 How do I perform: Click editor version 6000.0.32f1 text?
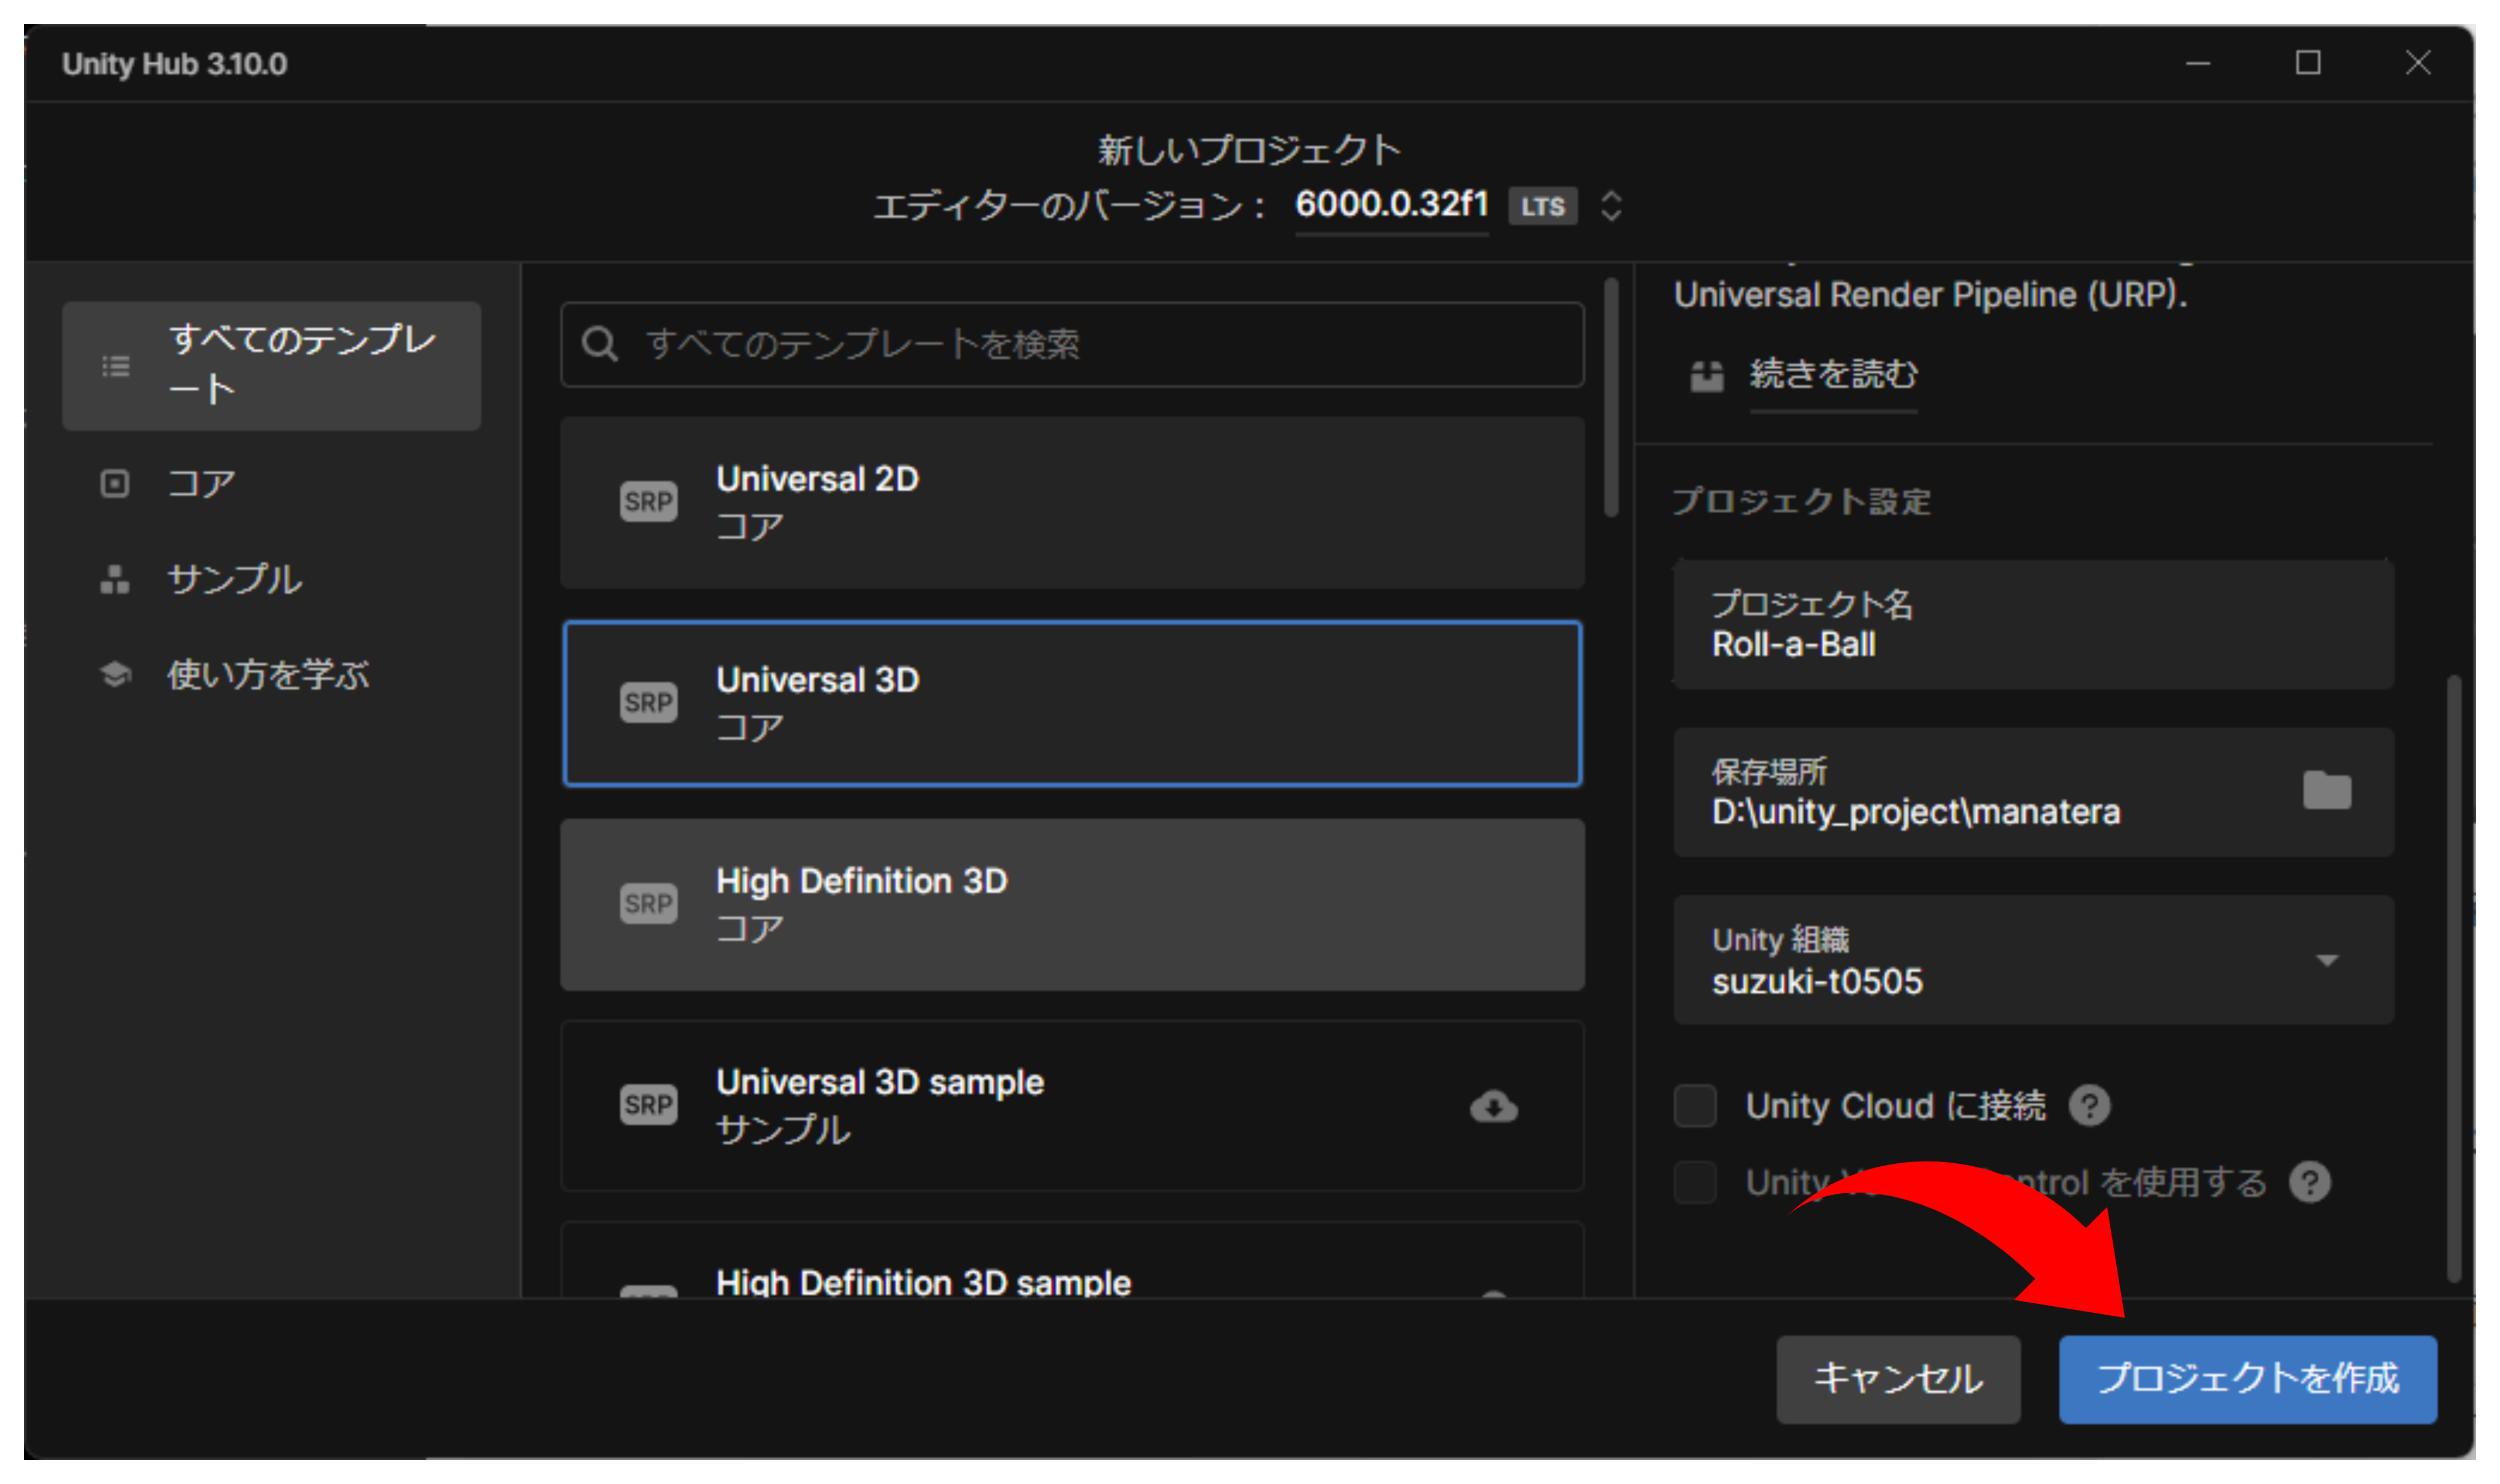click(1391, 205)
